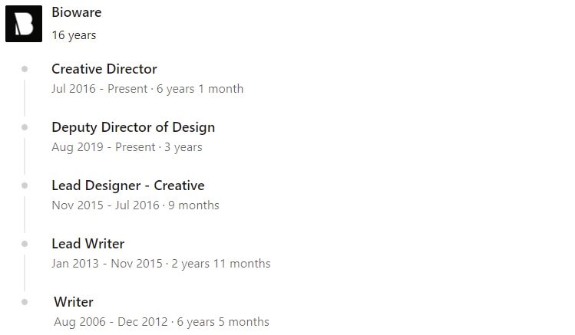Select the Deputy Director of Design title
This screenshot has height=335, width=575.
[x=133, y=127]
